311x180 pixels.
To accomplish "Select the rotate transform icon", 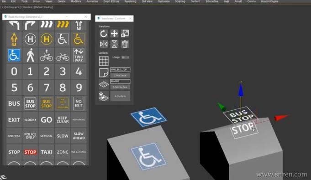I will click(x=104, y=33).
